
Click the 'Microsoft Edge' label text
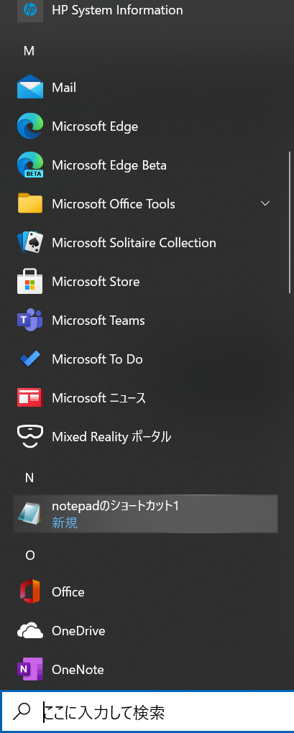point(95,126)
